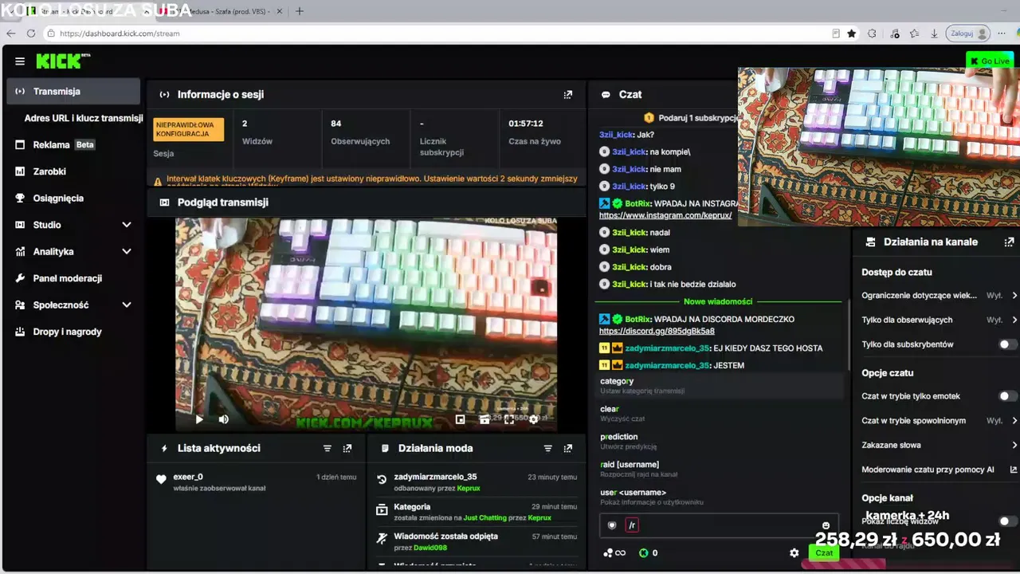The image size is (1020, 574).
Task: Expand the Analityka section chevron
Action: 127,252
